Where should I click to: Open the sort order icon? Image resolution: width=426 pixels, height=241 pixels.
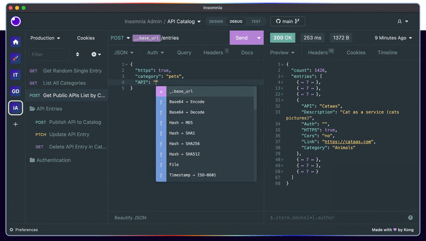coord(77,54)
